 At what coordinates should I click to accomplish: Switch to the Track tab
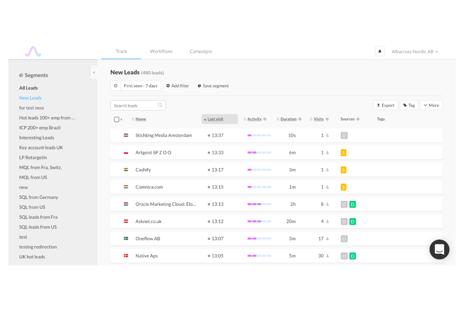121,51
